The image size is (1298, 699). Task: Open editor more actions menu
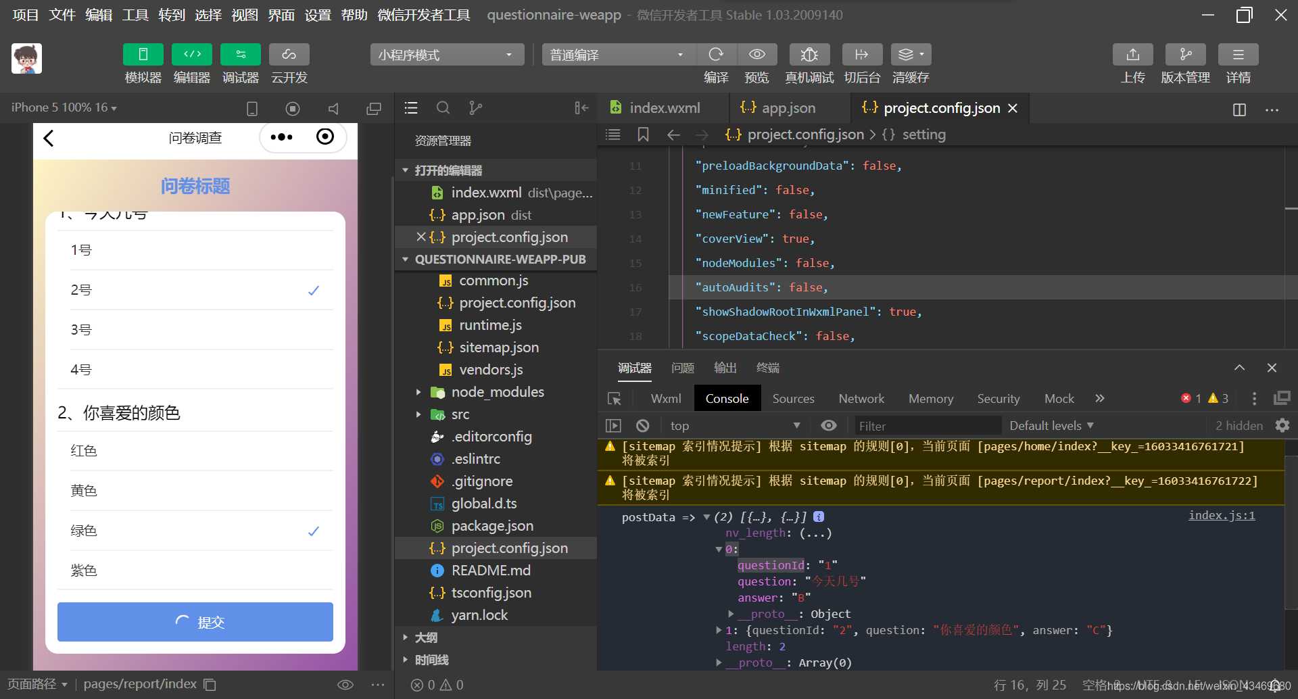(1272, 110)
